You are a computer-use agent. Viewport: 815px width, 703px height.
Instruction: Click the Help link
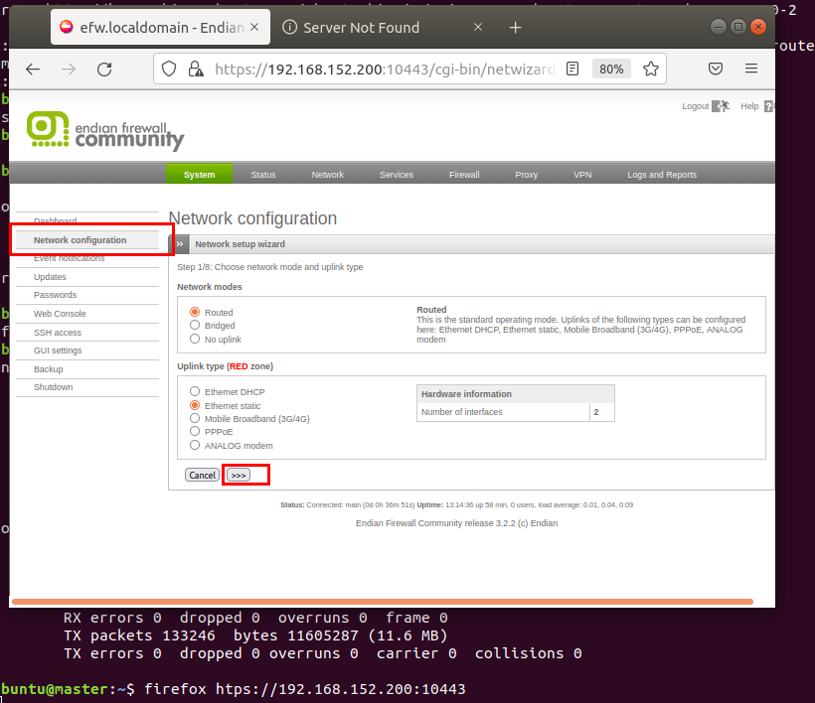click(x=749, y=106)
